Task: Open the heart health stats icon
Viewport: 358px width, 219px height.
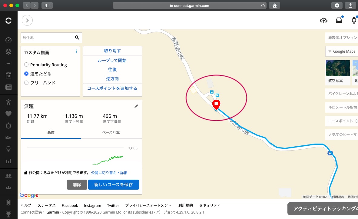Action: (8, 114)
